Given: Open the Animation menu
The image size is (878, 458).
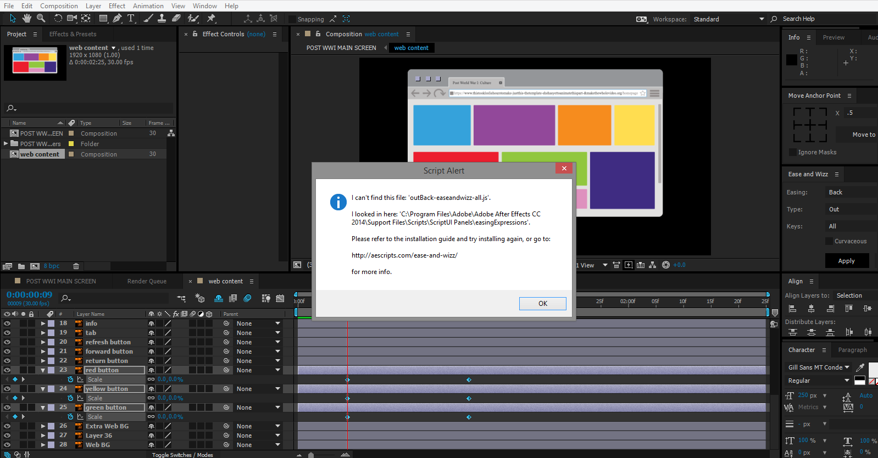Looking at the screenshot, I should (x=148, y=5).
